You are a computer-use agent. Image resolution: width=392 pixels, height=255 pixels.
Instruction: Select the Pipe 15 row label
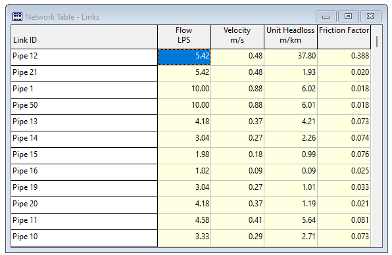click(x=84, y=156)
